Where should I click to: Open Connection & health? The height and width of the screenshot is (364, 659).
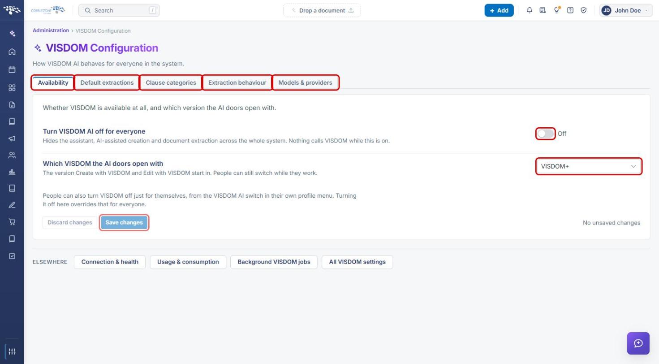(110, 262)
